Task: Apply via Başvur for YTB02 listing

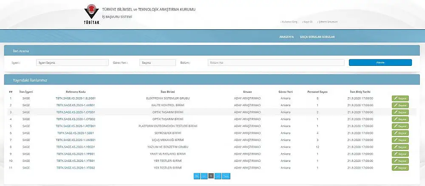Action: pos(400,168)
